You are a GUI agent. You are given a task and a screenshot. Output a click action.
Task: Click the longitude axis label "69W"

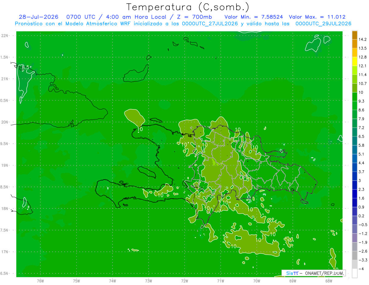pos(293,281)
